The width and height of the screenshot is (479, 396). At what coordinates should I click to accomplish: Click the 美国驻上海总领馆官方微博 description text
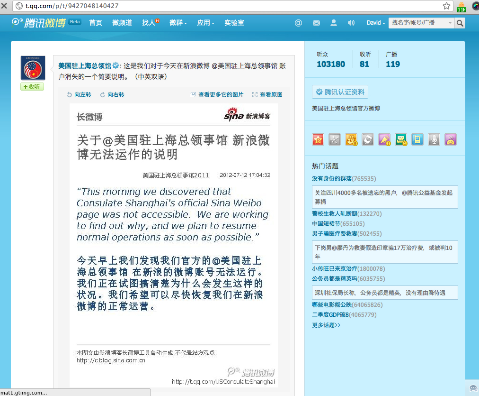point(346,108)
